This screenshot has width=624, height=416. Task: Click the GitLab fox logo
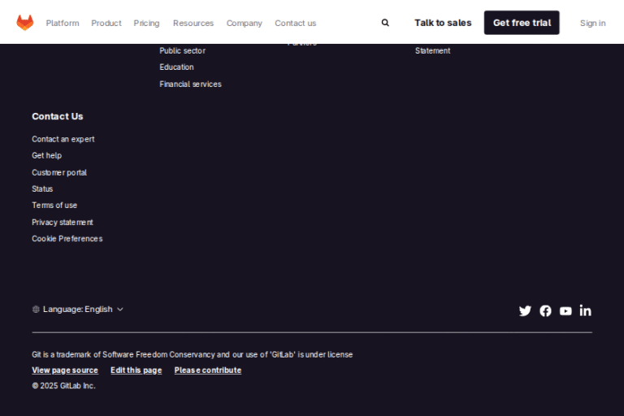click(x=24, y=23)
